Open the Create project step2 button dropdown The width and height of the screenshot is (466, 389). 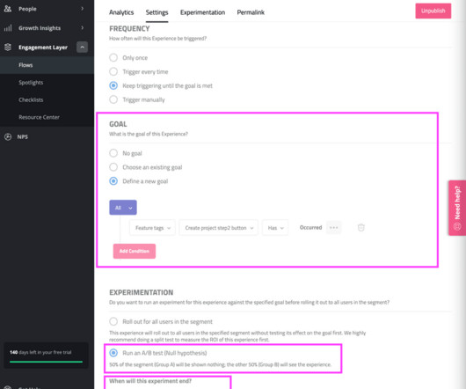218,228
